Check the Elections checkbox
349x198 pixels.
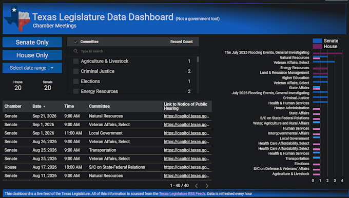click(76, 81)
